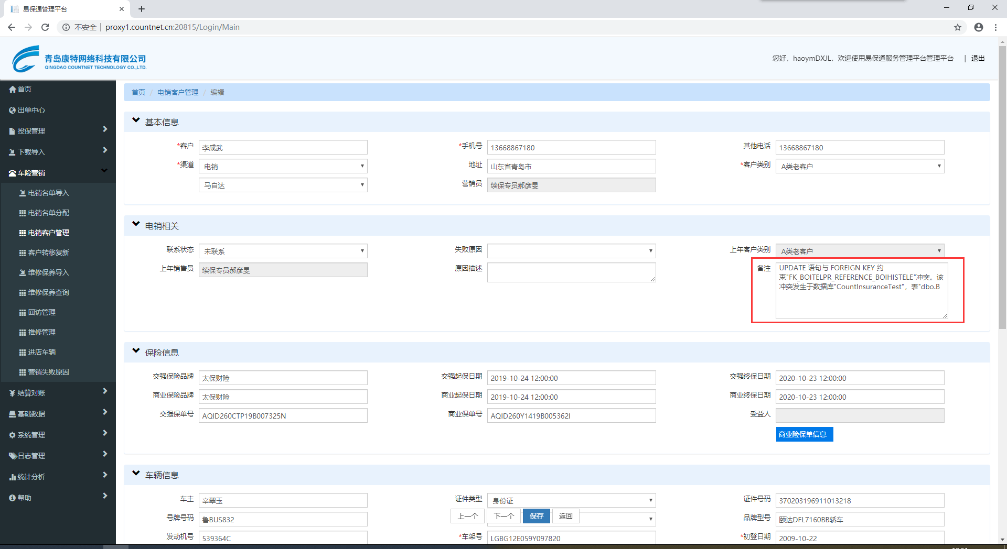Viewport: 1007px width, 549px height.
Task: Click the chart icon beside 统计分析
Action: 13,477
